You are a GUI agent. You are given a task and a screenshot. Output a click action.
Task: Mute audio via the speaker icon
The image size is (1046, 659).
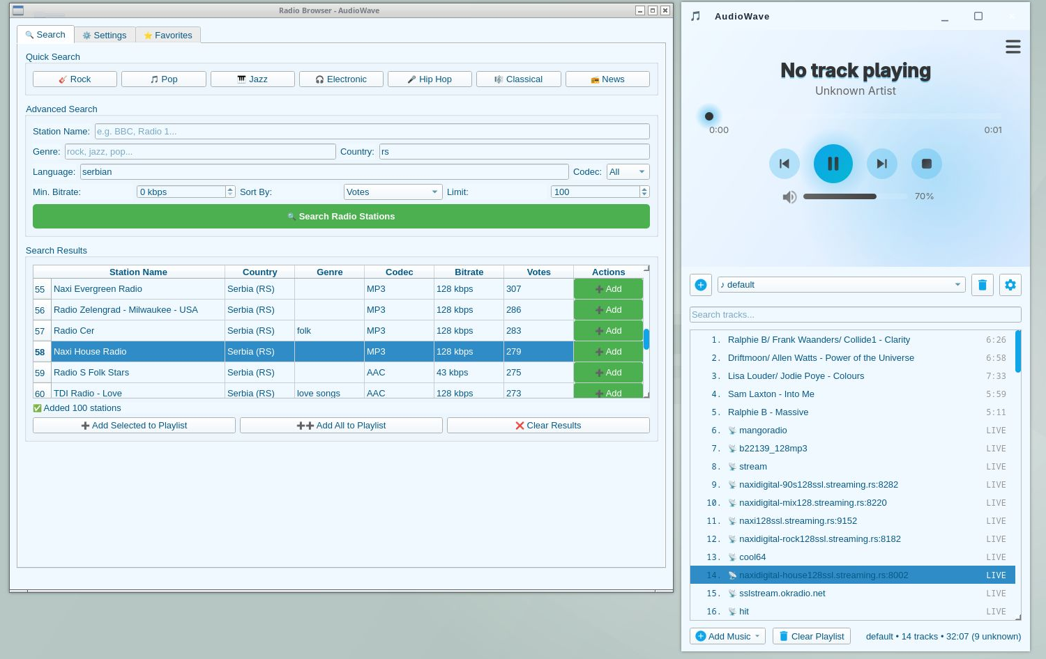(x=789, y=197)
